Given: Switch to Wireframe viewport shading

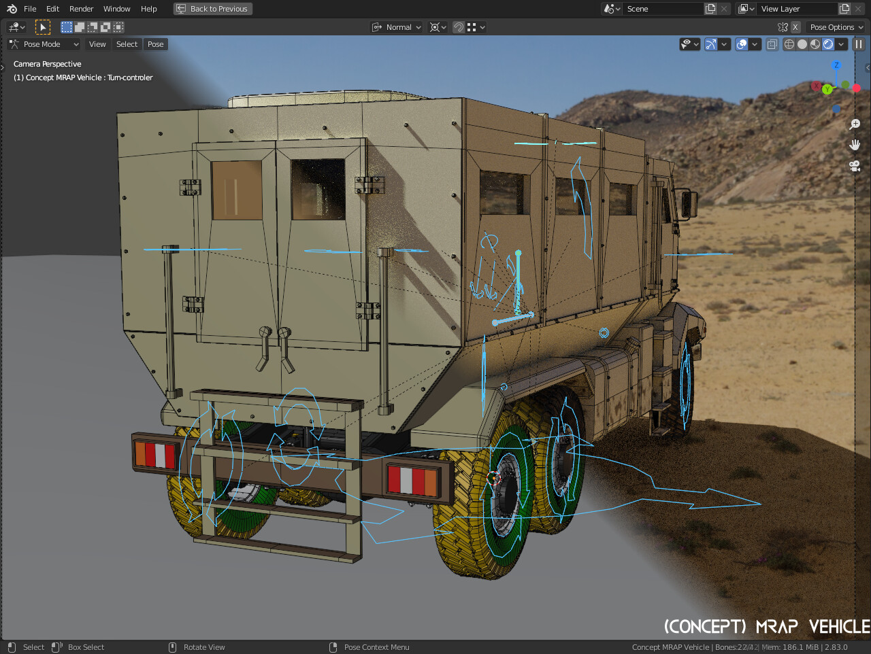Looking at the screenshot, I should click(789, 44).
